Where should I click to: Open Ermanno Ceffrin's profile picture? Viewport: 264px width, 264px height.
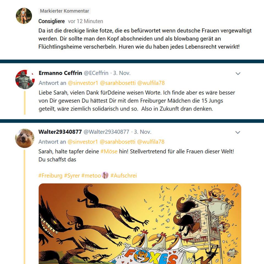point(25,79)
